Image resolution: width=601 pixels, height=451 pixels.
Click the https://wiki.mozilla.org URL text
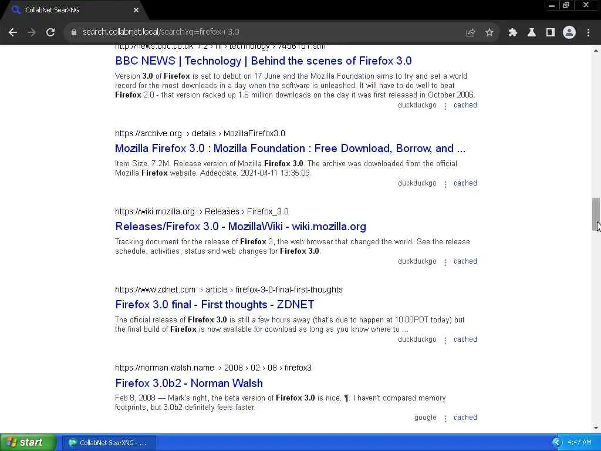155,211
